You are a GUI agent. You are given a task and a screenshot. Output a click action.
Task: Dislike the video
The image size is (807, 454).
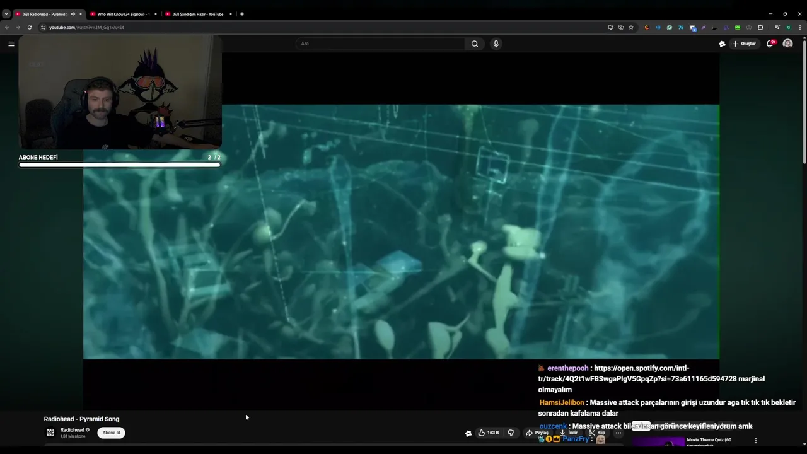pos(511,433)
